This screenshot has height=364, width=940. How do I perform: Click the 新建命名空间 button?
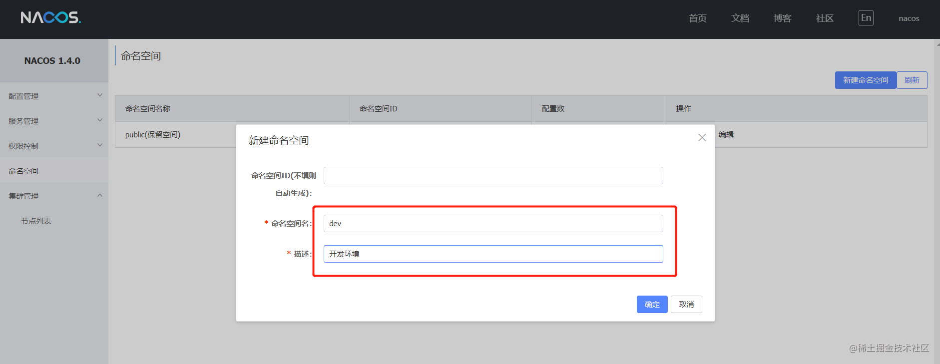click(866, 80)
